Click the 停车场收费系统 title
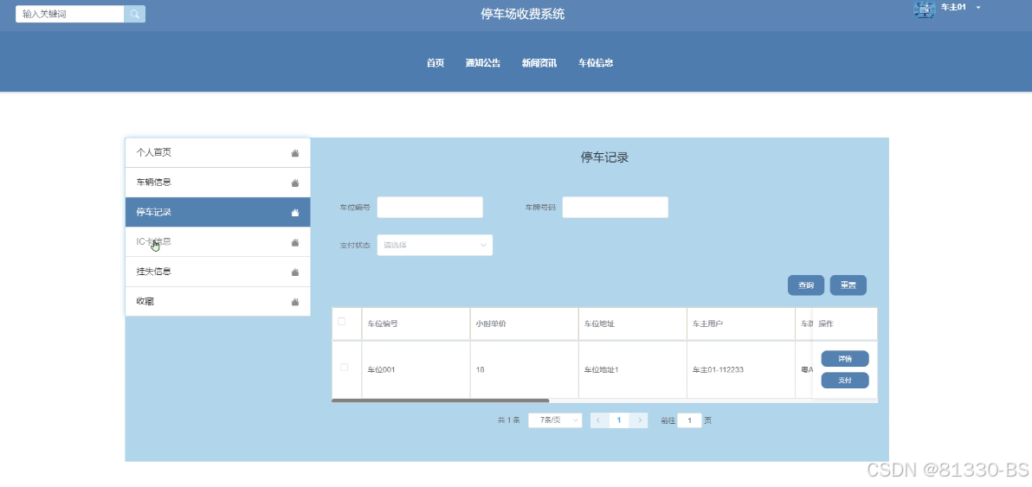1032x487 pixels. pyautogui.click(x=523, y=14)
